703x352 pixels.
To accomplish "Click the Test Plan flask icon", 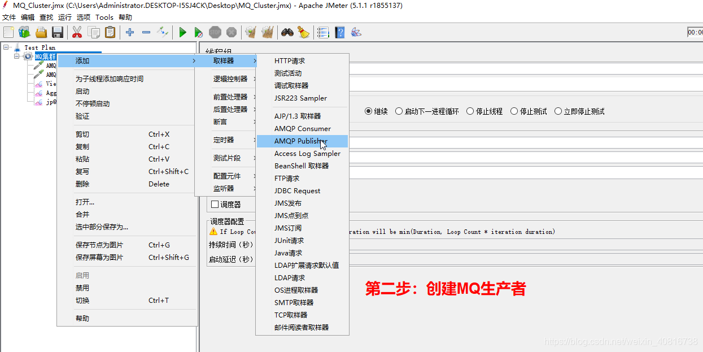I will click(x=17, y=47).
